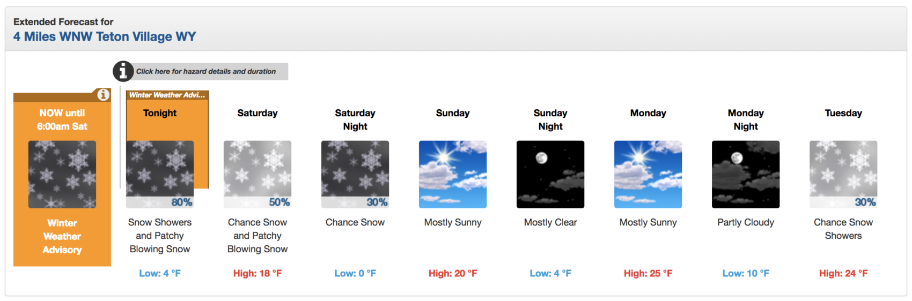
Task: Select Sunday Night mostly clear icon
Action: 550,175
